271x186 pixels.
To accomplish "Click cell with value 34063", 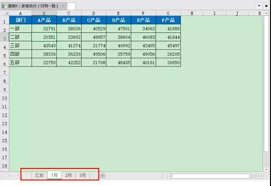I will 143,28.
